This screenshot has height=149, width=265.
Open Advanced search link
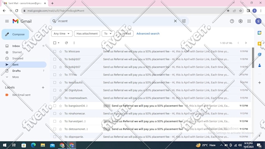[x=148, y=34]
